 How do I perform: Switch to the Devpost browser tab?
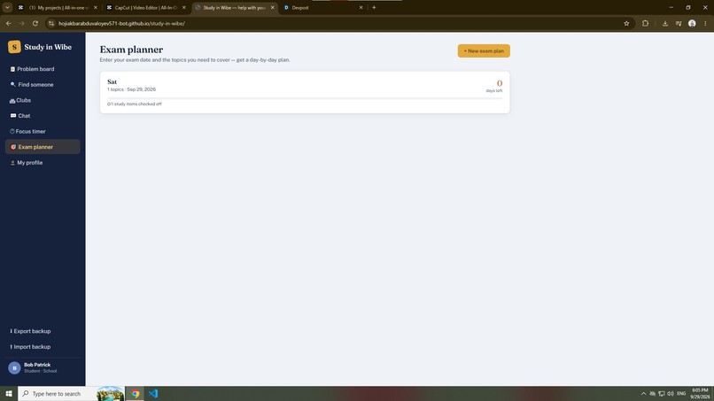point(322,8)
